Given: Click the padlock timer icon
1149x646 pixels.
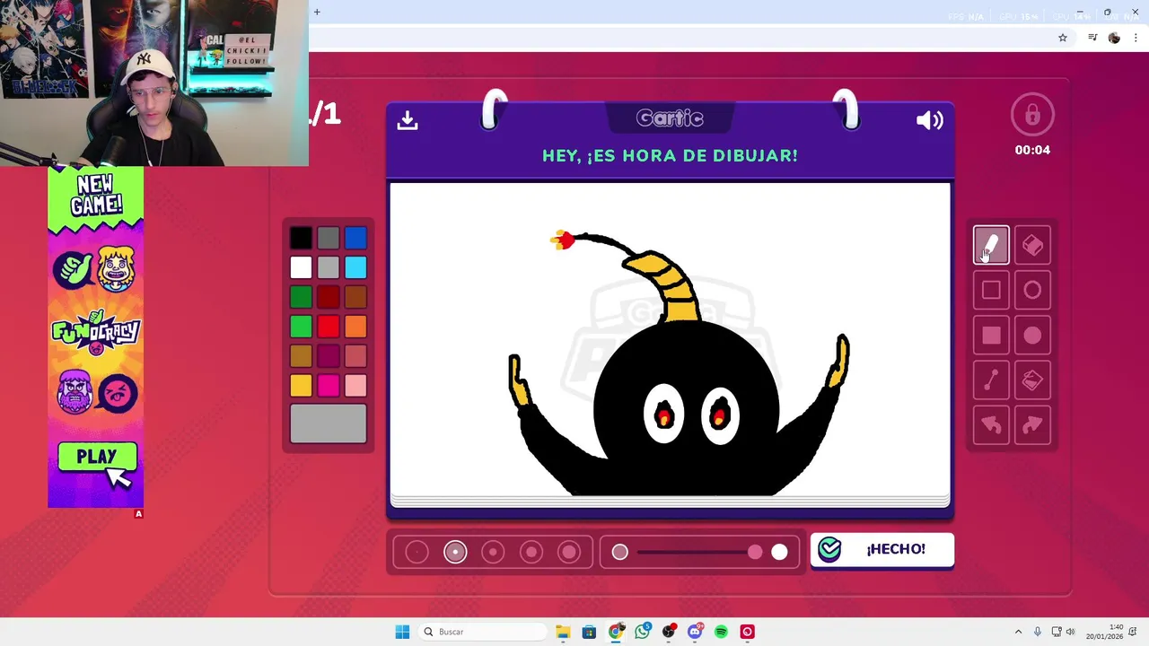Looking at the screenshot, I should click(x=1032, y=115).
